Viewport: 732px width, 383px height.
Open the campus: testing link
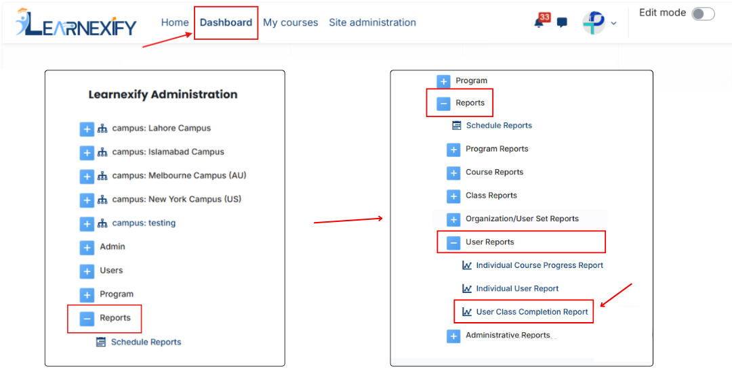pyautogui.click(x=144, y=223)
